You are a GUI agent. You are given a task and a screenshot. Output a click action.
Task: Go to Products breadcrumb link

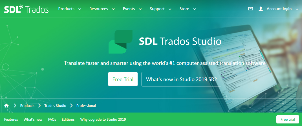point(27,106)
